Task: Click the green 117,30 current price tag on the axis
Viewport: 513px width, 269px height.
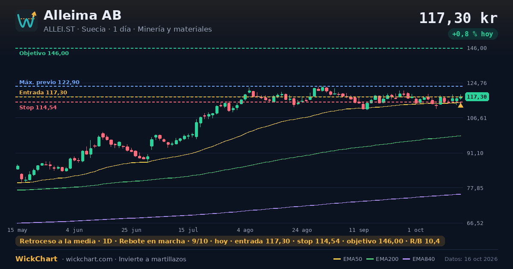Action: (477, 97)
